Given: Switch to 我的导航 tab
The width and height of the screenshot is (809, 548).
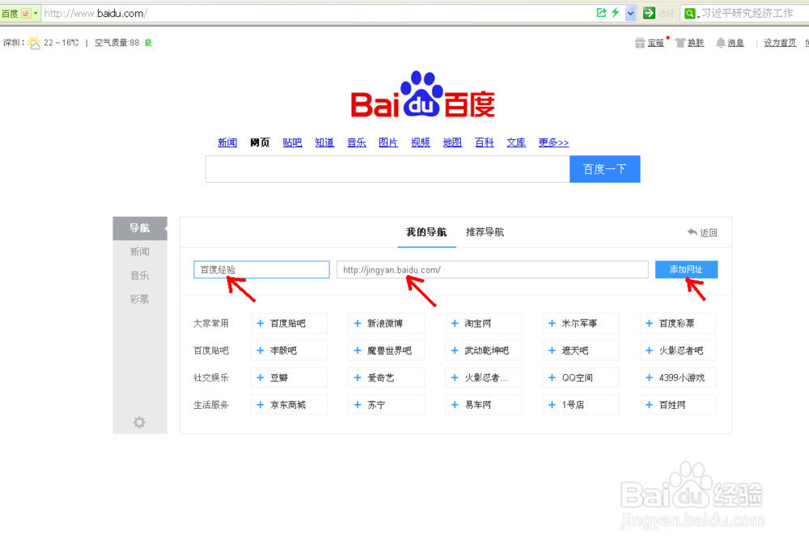Looking at the screenshot, I should coord(426,232).
